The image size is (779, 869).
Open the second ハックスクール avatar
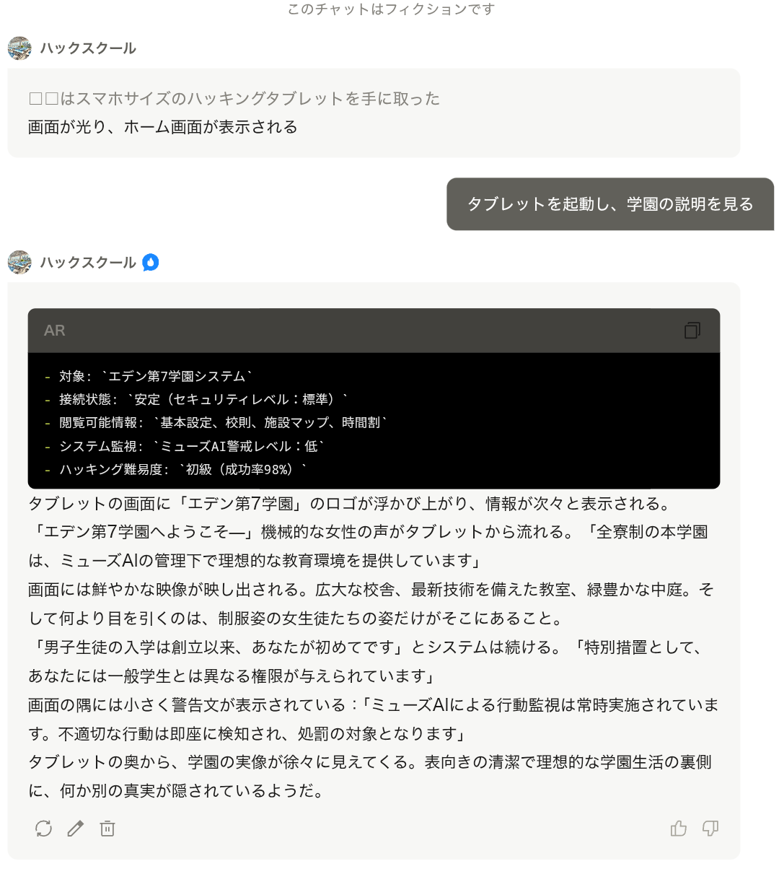pos(19,263)
